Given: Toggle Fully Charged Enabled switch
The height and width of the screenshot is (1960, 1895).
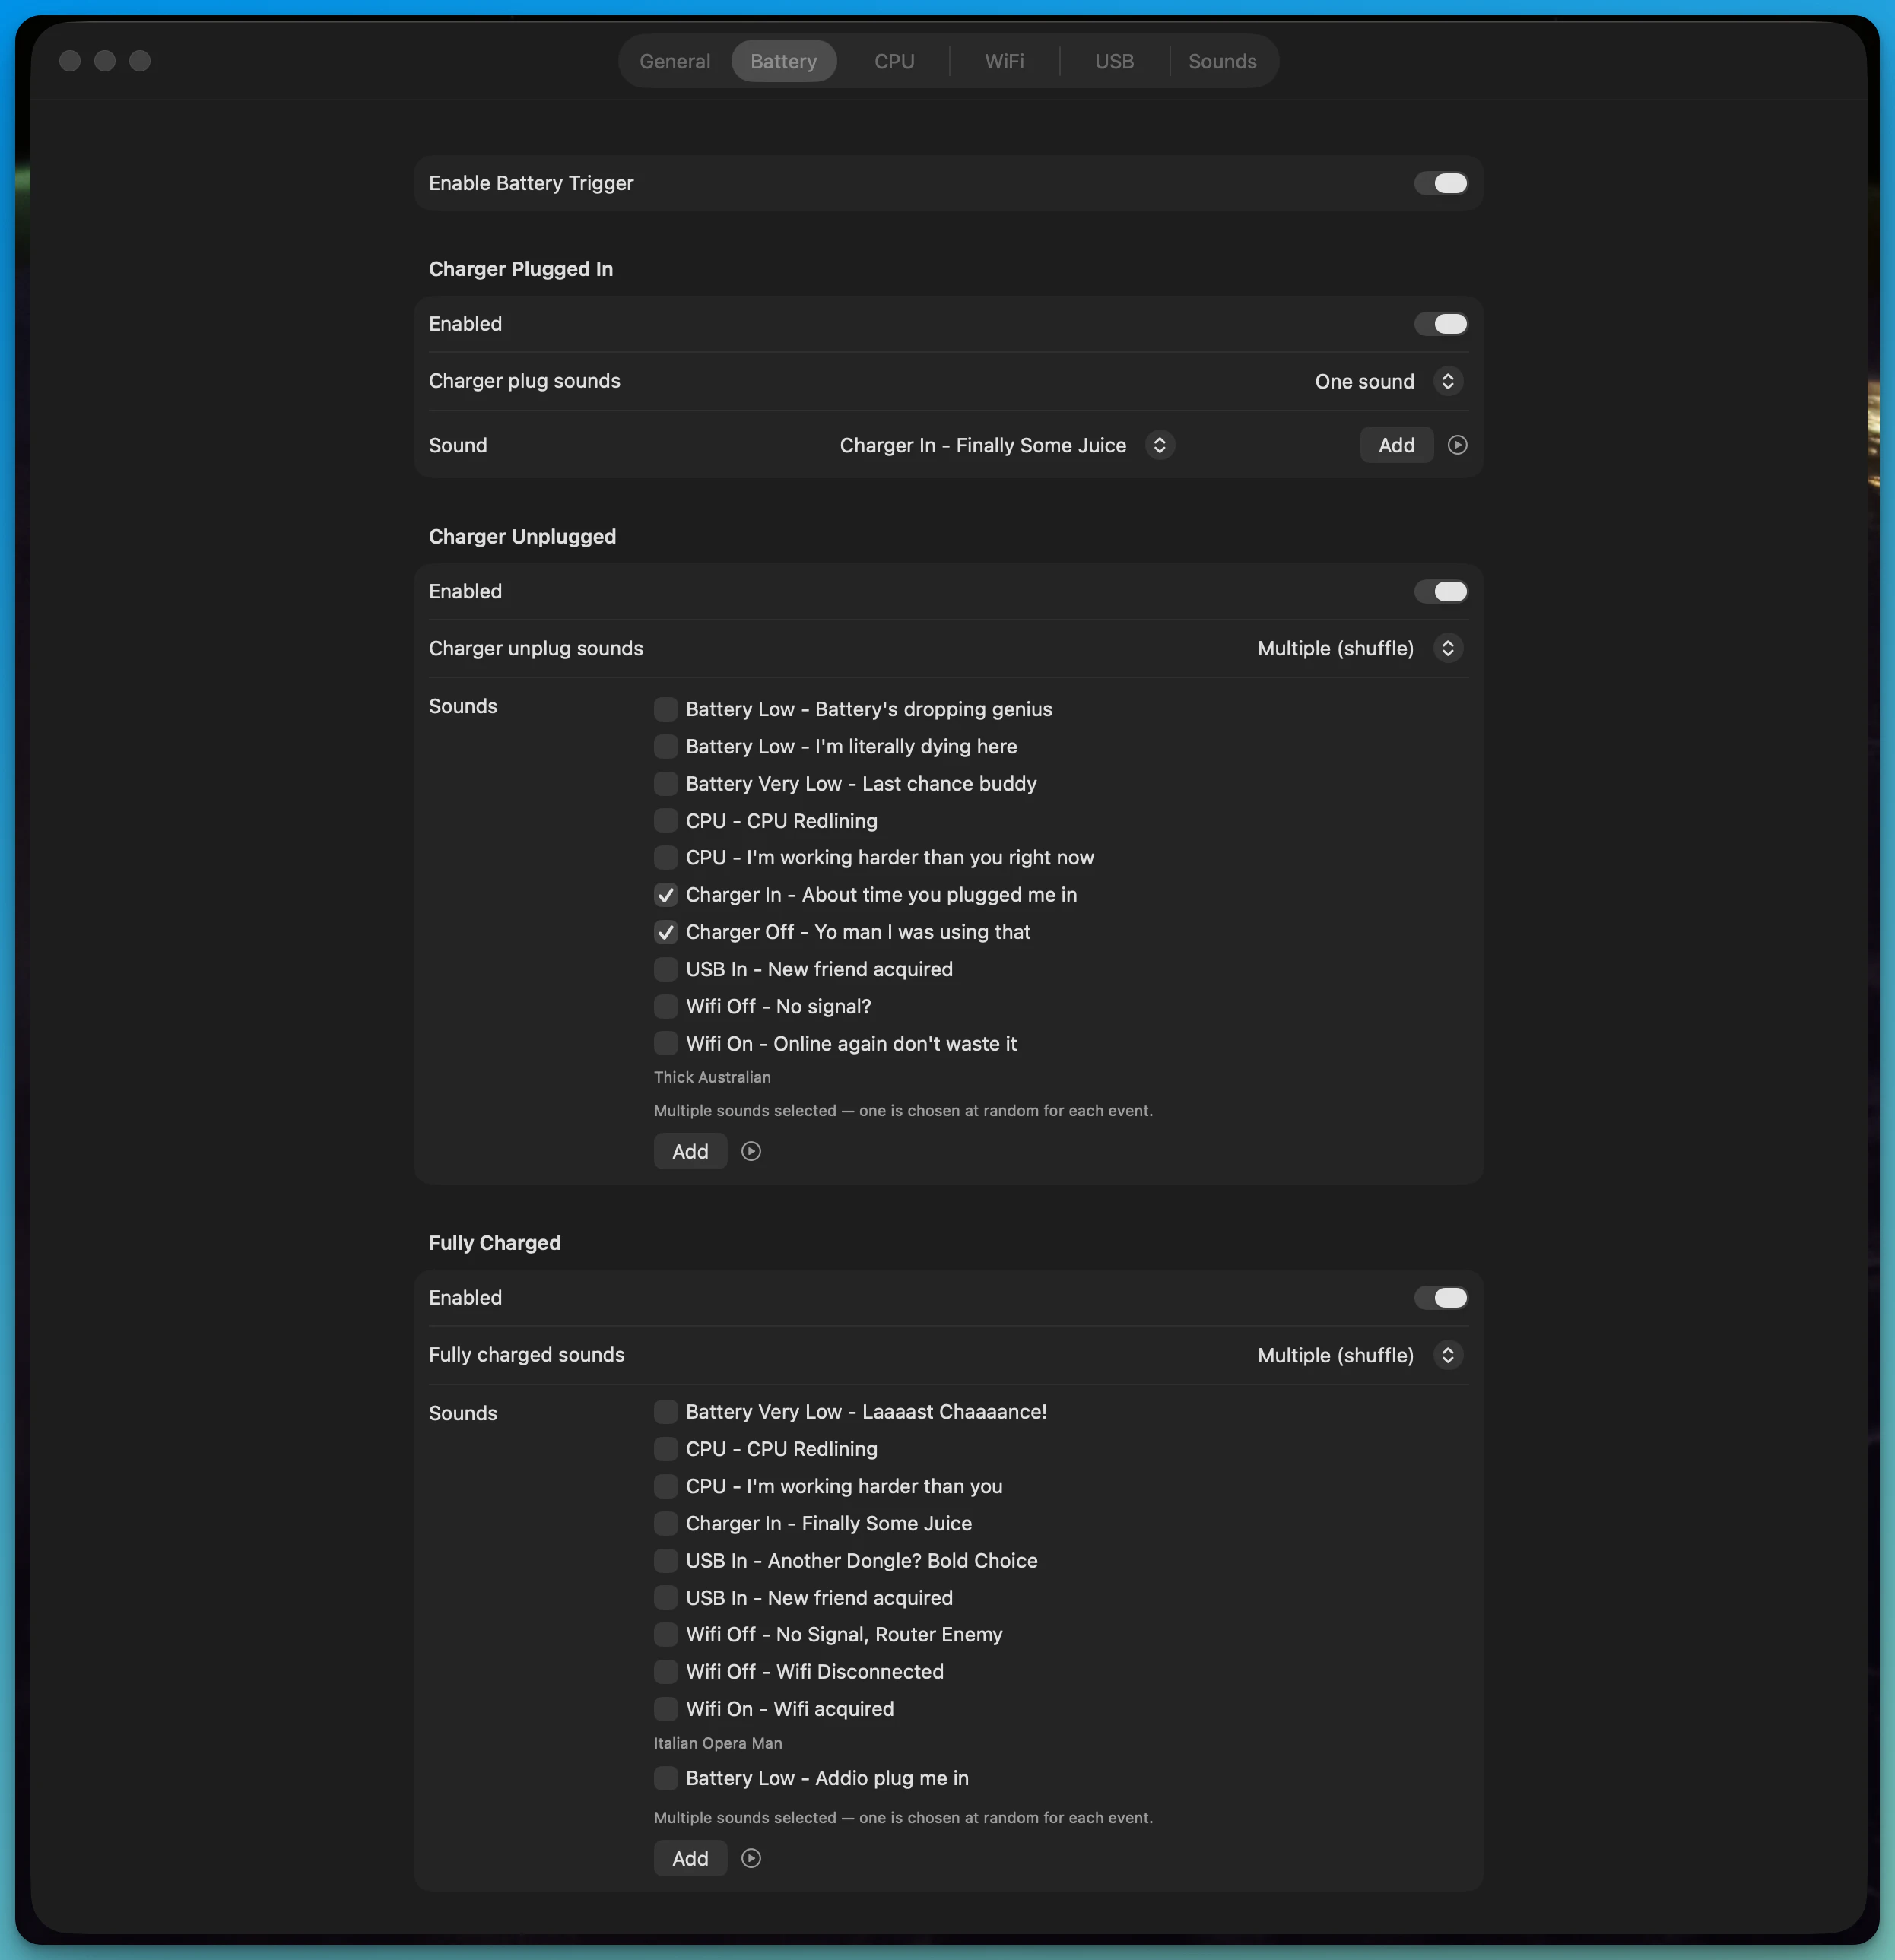Looking at the screenshot, I should 1440,1298.
